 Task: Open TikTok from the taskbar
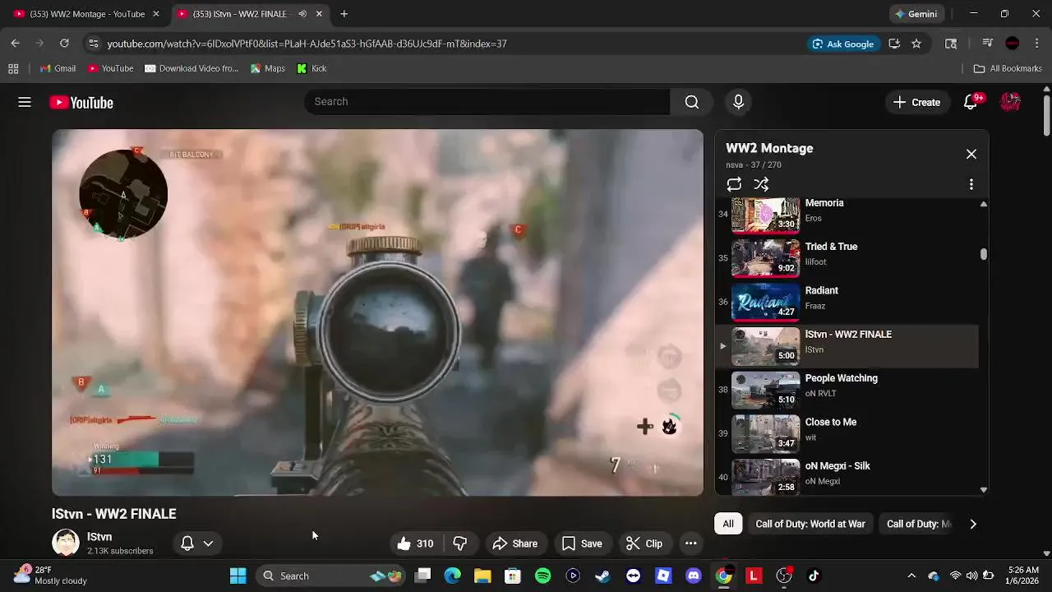(x=814, y=576)
